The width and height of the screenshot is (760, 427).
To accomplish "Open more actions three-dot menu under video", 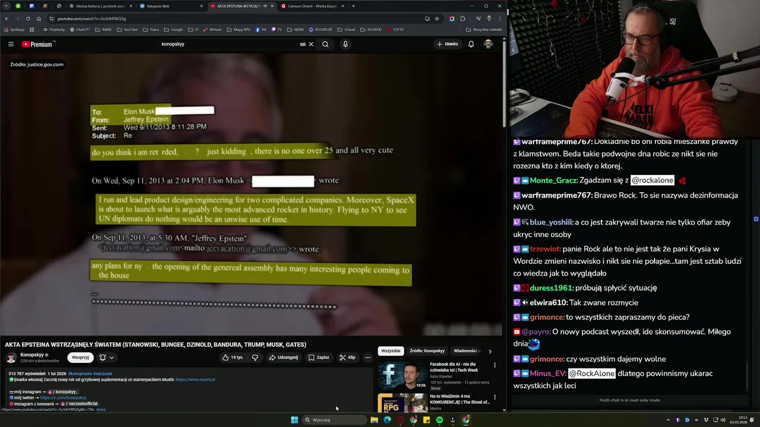I will [x=368, y=358].
